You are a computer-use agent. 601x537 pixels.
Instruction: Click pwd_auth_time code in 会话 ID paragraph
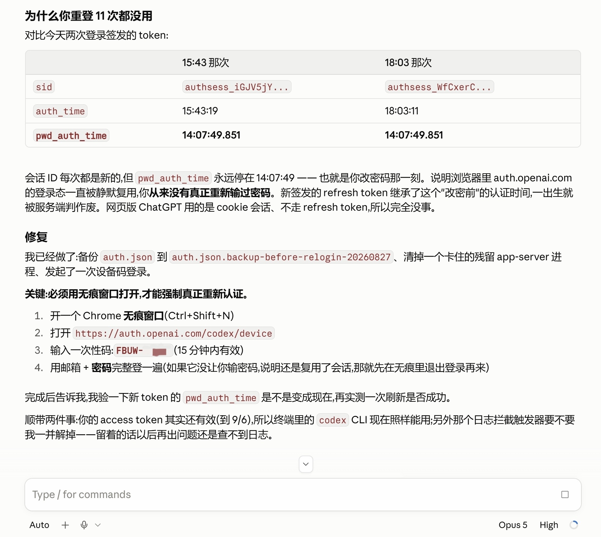coord(173,178)
